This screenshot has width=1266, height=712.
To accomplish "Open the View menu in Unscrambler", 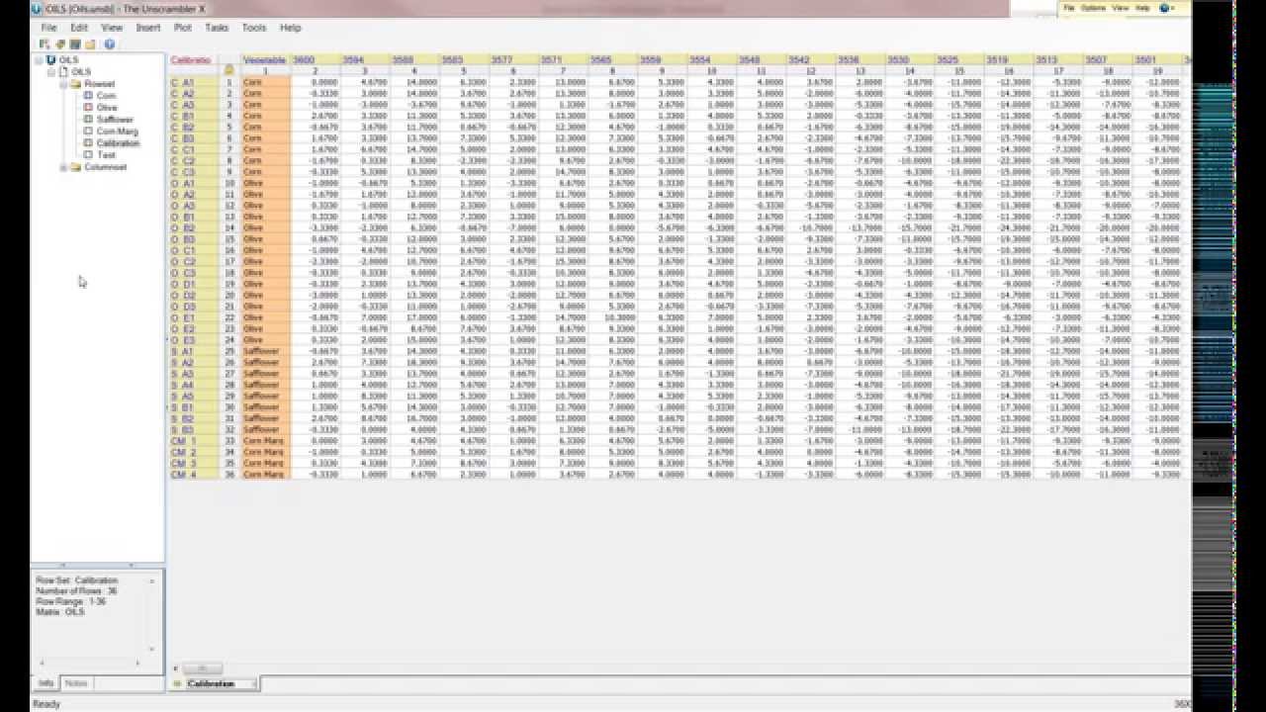I will (x=112, y=28).
